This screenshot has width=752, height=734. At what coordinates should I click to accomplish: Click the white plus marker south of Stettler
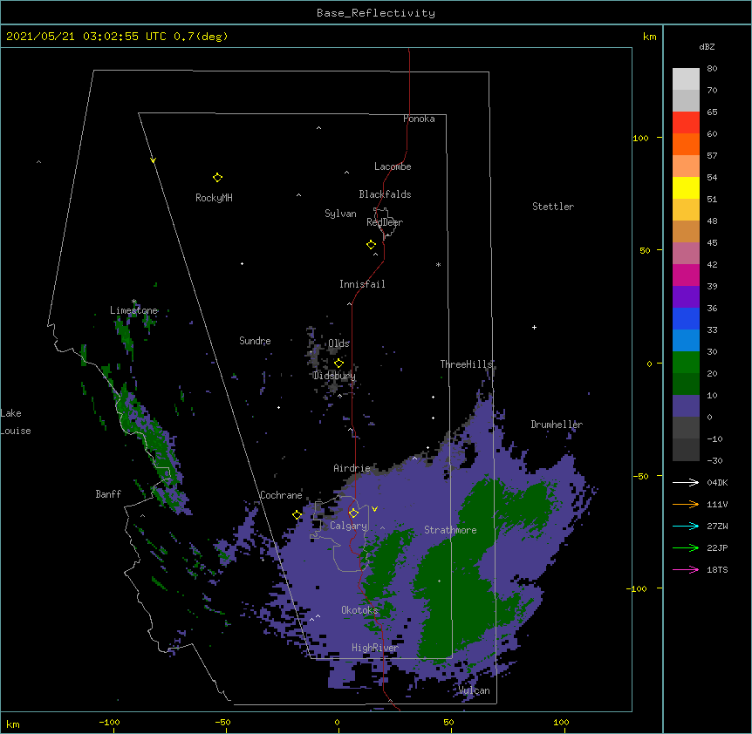534,327
